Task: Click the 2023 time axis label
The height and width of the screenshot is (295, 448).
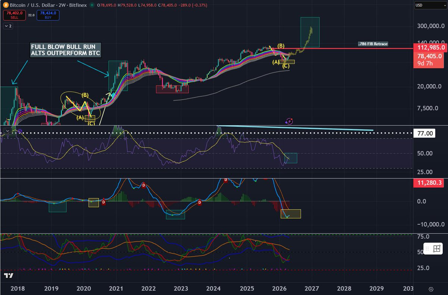Action: (x=181, y=289)
